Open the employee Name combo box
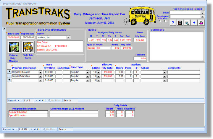 click(68, 37)
